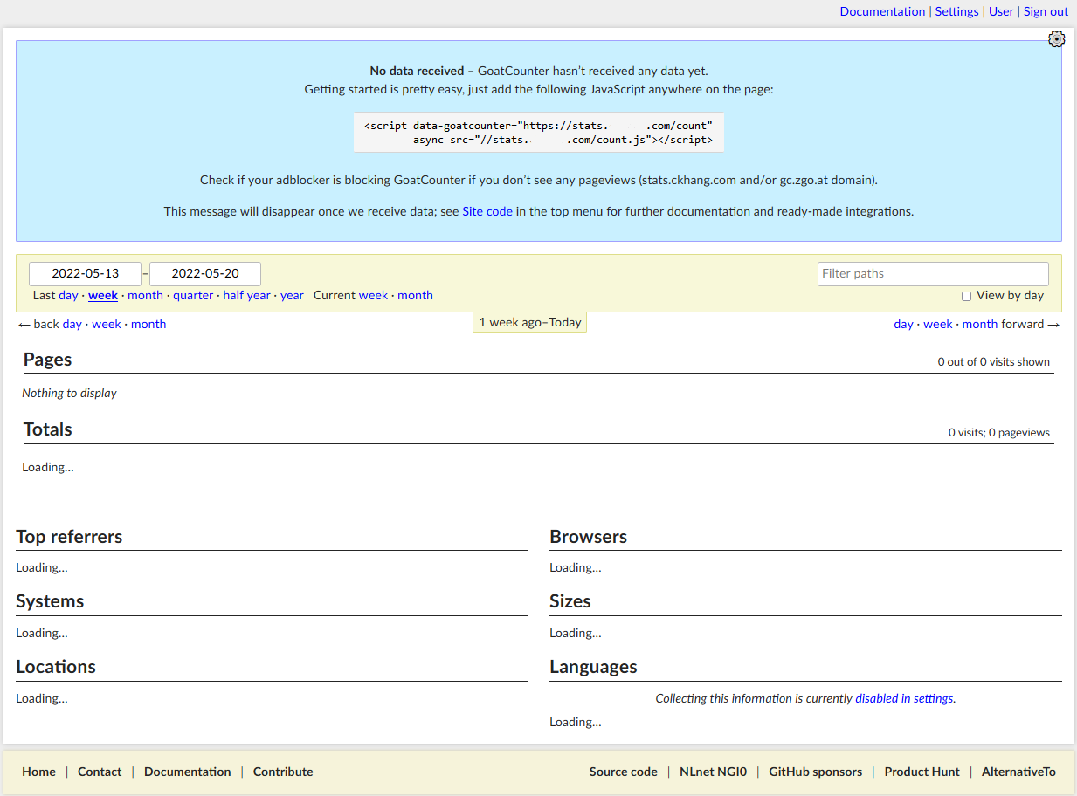
Task: Select Last quarter period
Action: 193,295
